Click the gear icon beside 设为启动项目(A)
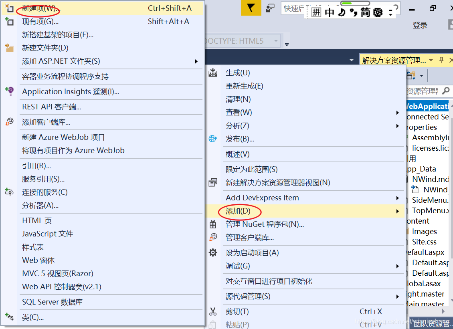The height and width of the screenshot is (329, 453). pyautogui.click(x=213, y=252)
